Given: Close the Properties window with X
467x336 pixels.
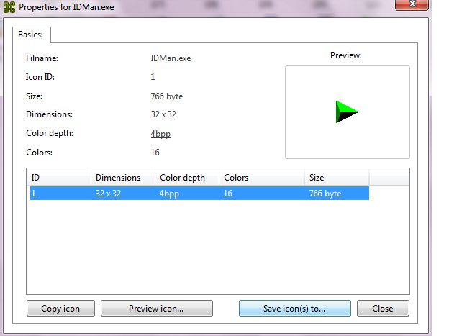Looking at the screenshot, I should (x=412, y=4).
